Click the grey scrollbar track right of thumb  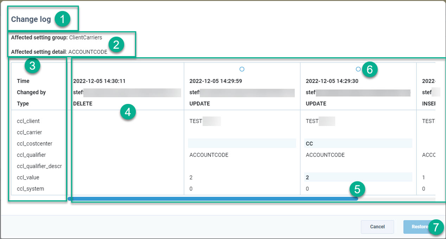396,199
